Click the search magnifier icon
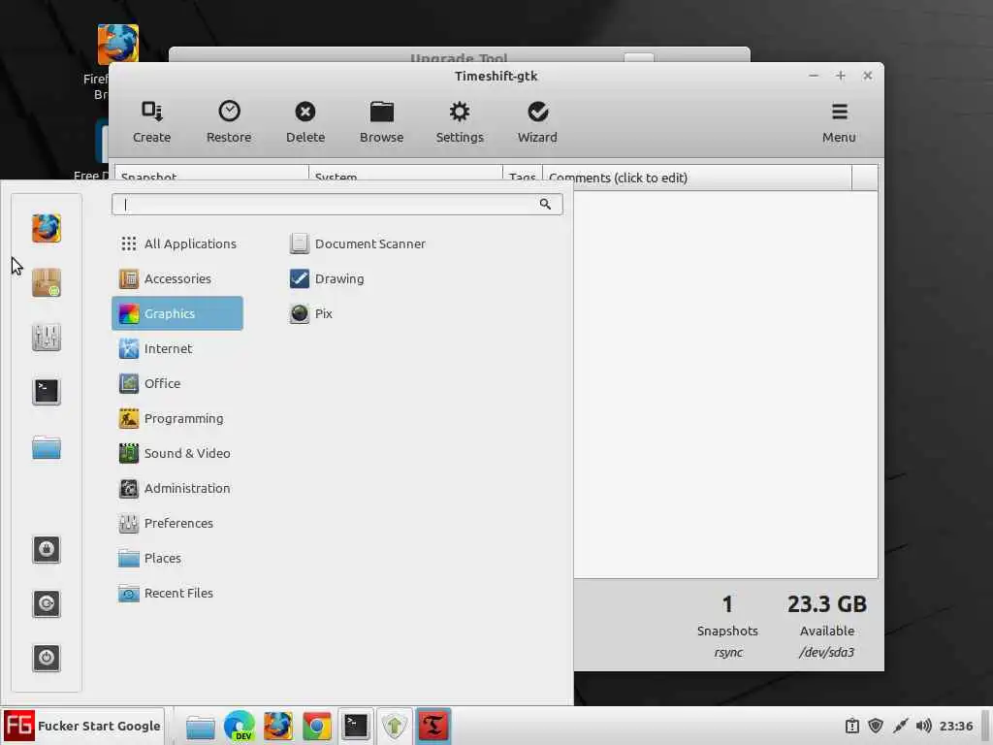Image resolution: width=993 pixels, height=745 pixels. tap(545, 204)
